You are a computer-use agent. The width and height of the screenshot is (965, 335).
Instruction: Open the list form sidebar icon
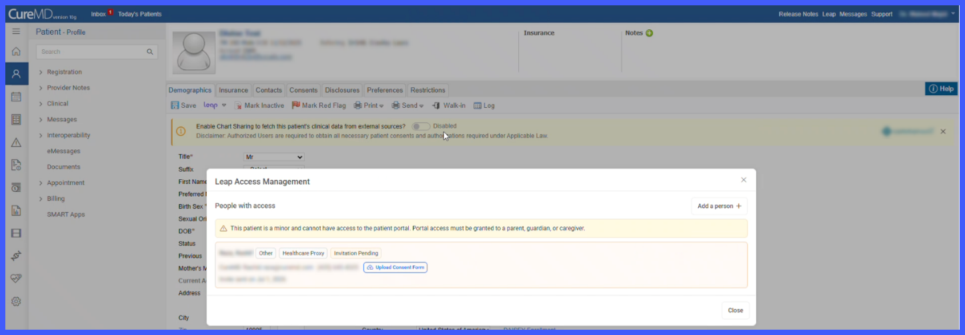16,119
